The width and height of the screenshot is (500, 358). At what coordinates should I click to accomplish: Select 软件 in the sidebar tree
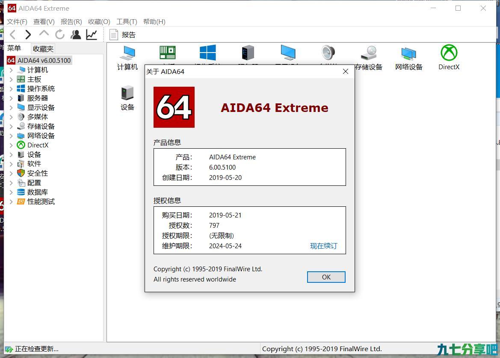click(x=34, y=164)
